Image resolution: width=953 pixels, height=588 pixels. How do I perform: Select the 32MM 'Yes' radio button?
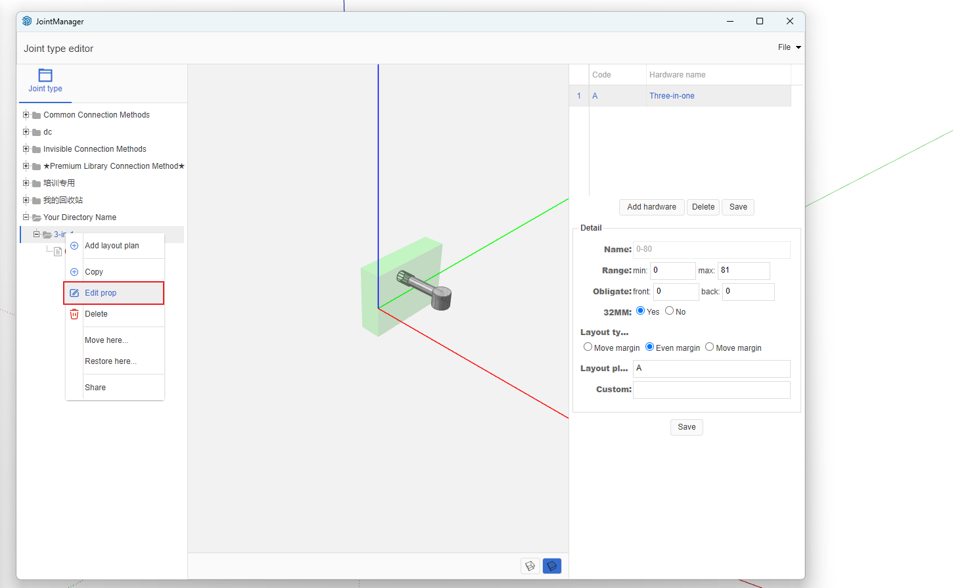point(640,311)
